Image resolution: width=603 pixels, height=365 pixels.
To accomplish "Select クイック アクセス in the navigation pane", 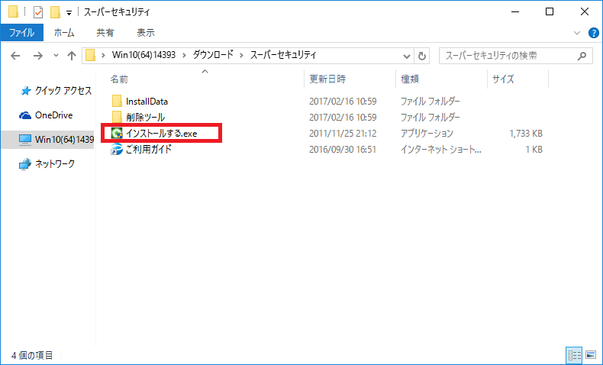I will tap(56, 91).
